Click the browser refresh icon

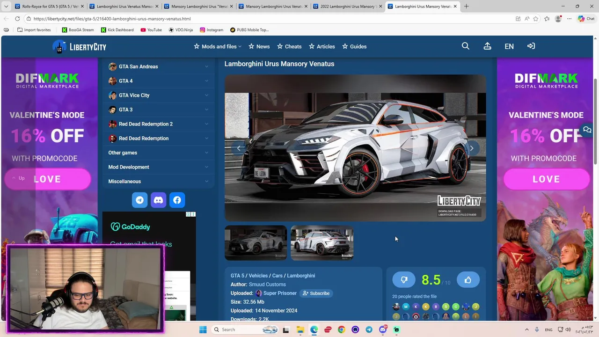pyautogui.click(x=17, y=19)
